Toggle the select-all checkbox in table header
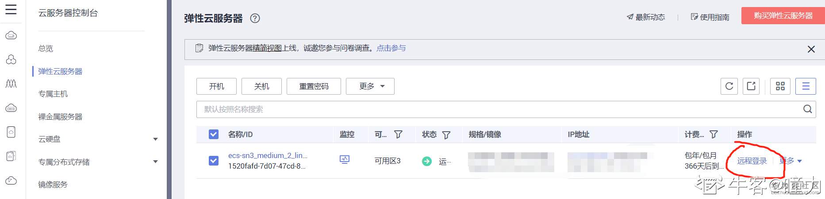The width and height of the screenshot is (825, 199). click(x=214, y=134)
